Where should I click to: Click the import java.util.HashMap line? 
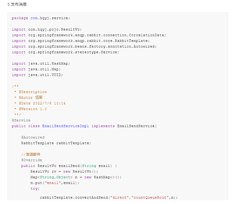[x=41, y=63]
